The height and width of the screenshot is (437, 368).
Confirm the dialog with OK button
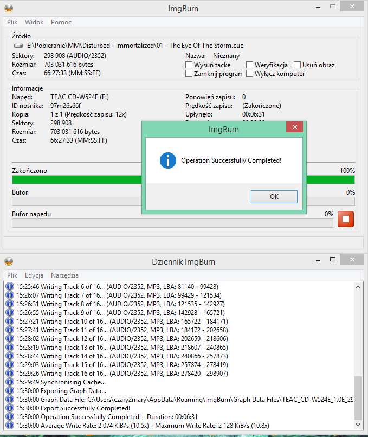tap(274, 197)
